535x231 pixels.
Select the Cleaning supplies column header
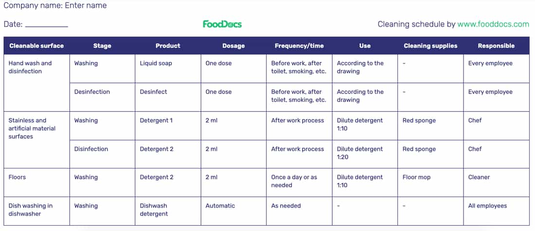click(430, 46)
